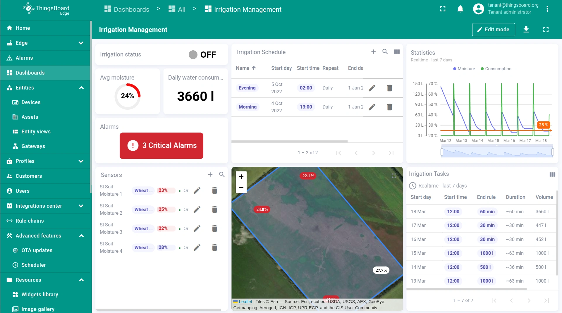Zoom in on the field map
The width and height of the screenshot is (562, 313).
pos(241,177)
